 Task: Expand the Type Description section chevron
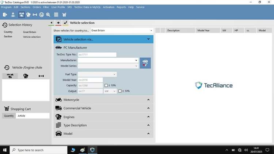(148, 125)
